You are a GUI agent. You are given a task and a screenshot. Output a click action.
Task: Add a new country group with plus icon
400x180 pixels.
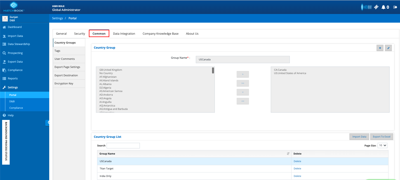click(x=380, y=48)
